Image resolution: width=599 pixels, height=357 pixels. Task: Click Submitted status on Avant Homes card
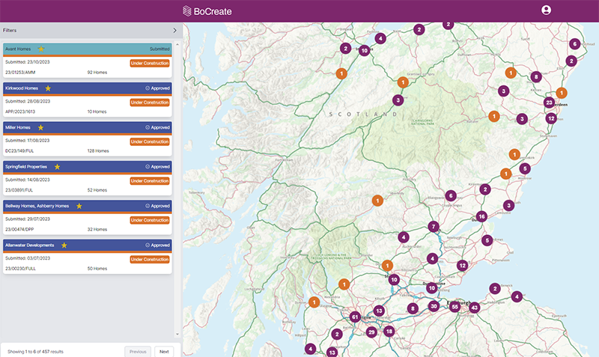tap(159, 49)
